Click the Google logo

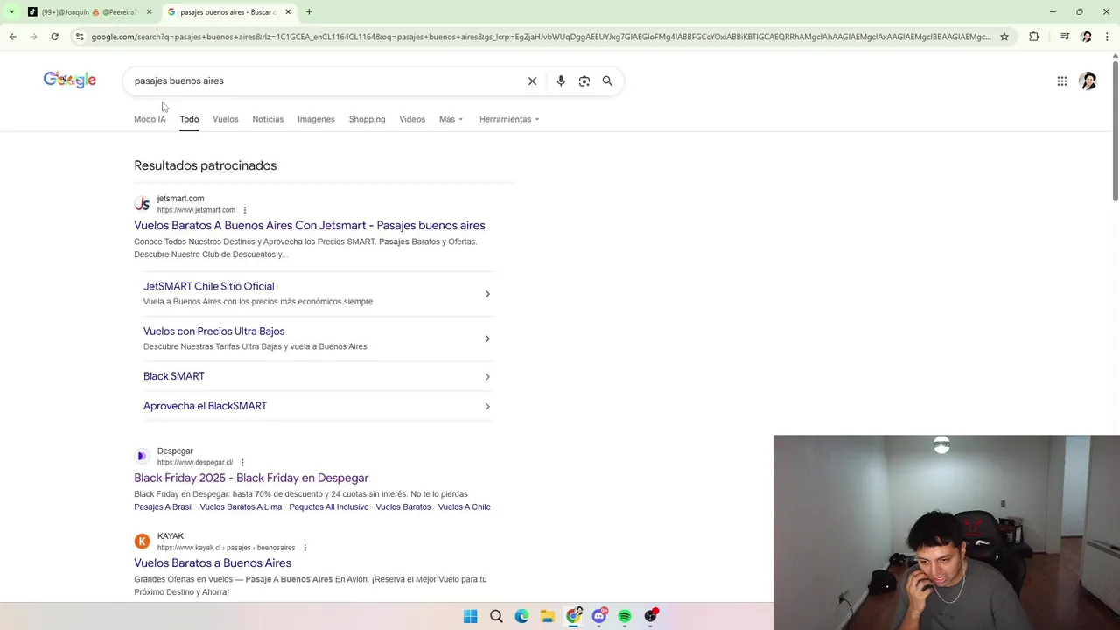coord(70,80)
